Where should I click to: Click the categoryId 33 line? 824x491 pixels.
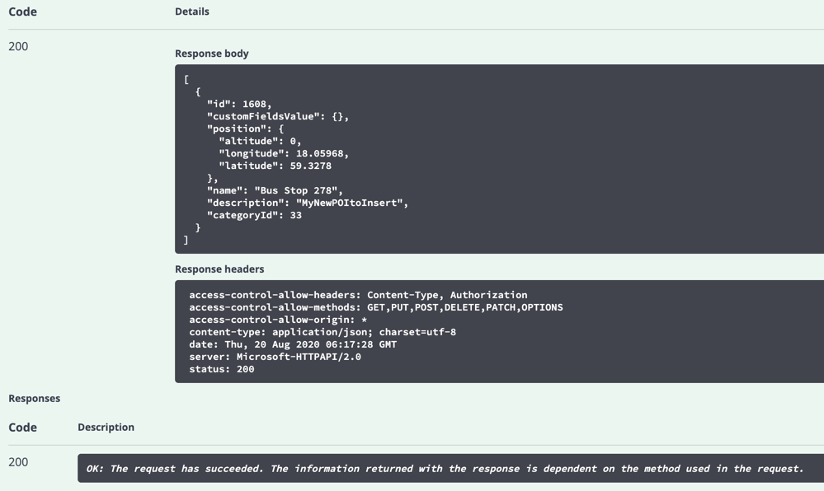pyautogui.click(x=254, y=215)
